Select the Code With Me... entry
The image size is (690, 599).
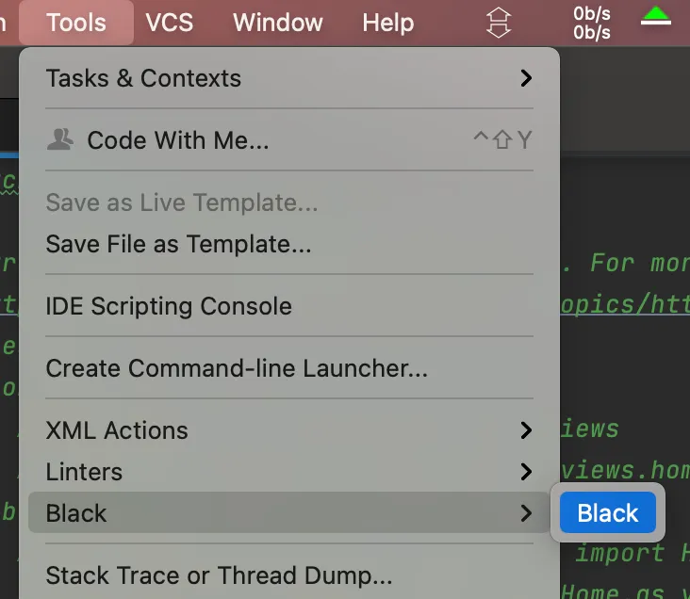coord(289,139)
